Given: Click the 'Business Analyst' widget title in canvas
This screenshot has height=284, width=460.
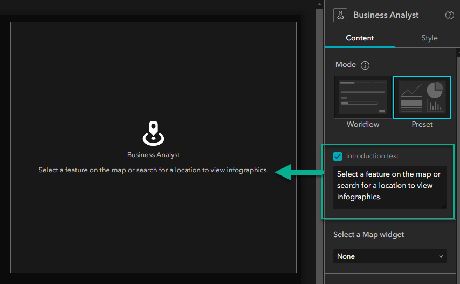Looking at the screenshot, I should [x=153, y=155].
